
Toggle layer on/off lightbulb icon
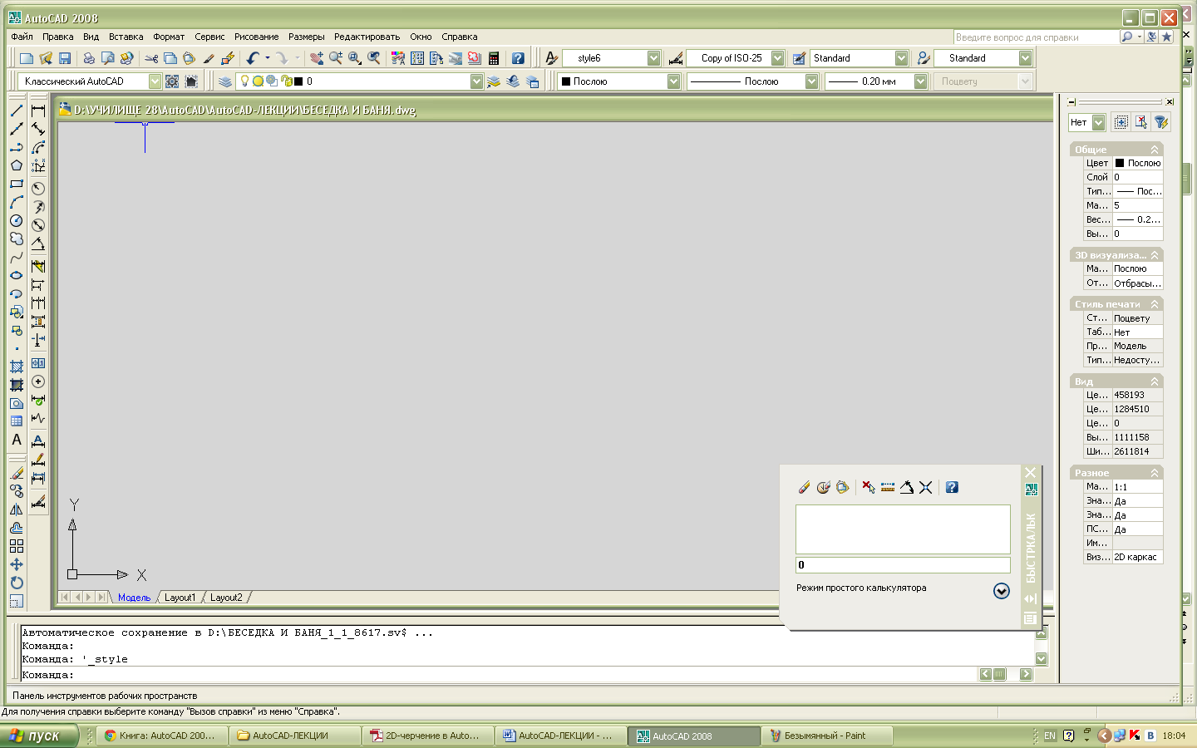point(244,81)
